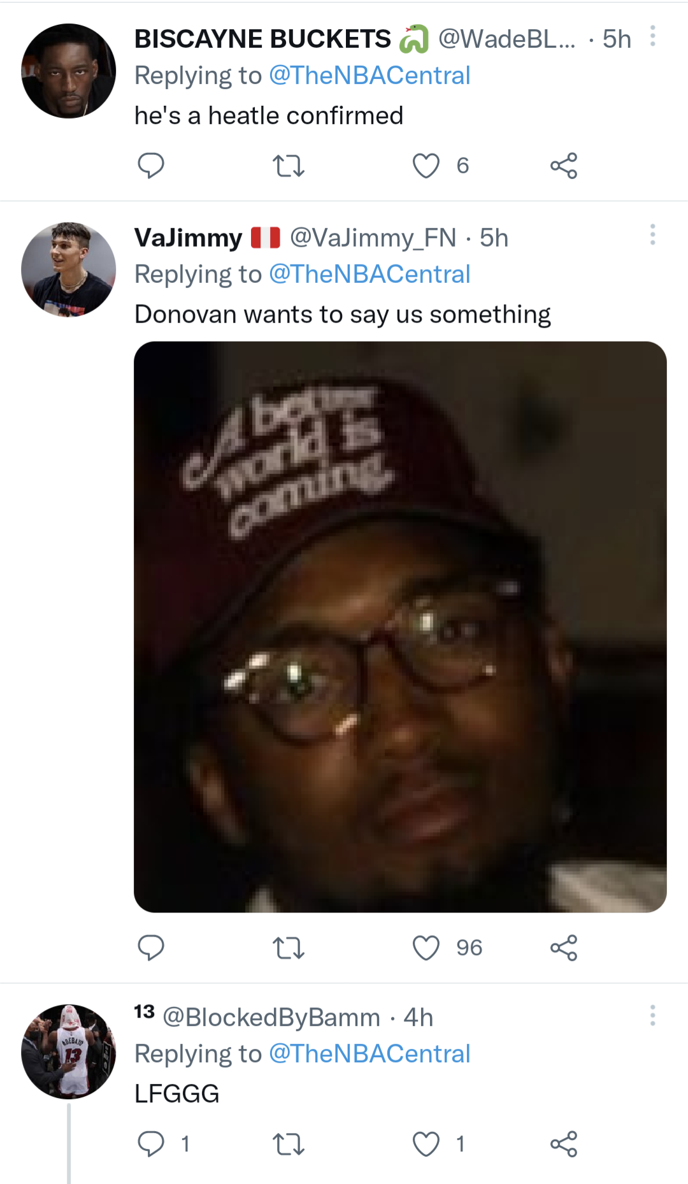This screenshot has width=688, height=1184.
Task: Open the photo in VaJimmy's tweet
Action: point(400,626)
